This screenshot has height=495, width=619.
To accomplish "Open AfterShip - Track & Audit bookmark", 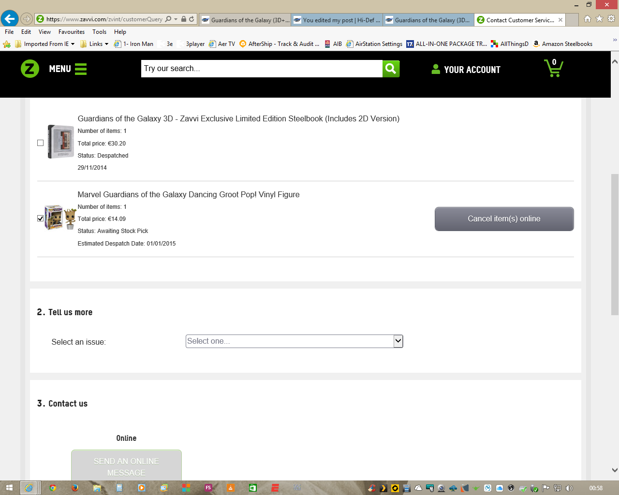I will pos(280,44).
